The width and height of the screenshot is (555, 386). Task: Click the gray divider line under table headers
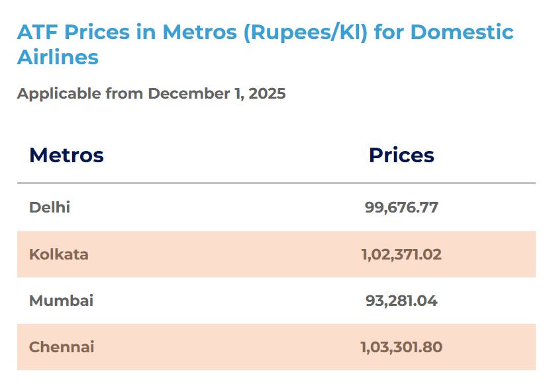[276, 183]
